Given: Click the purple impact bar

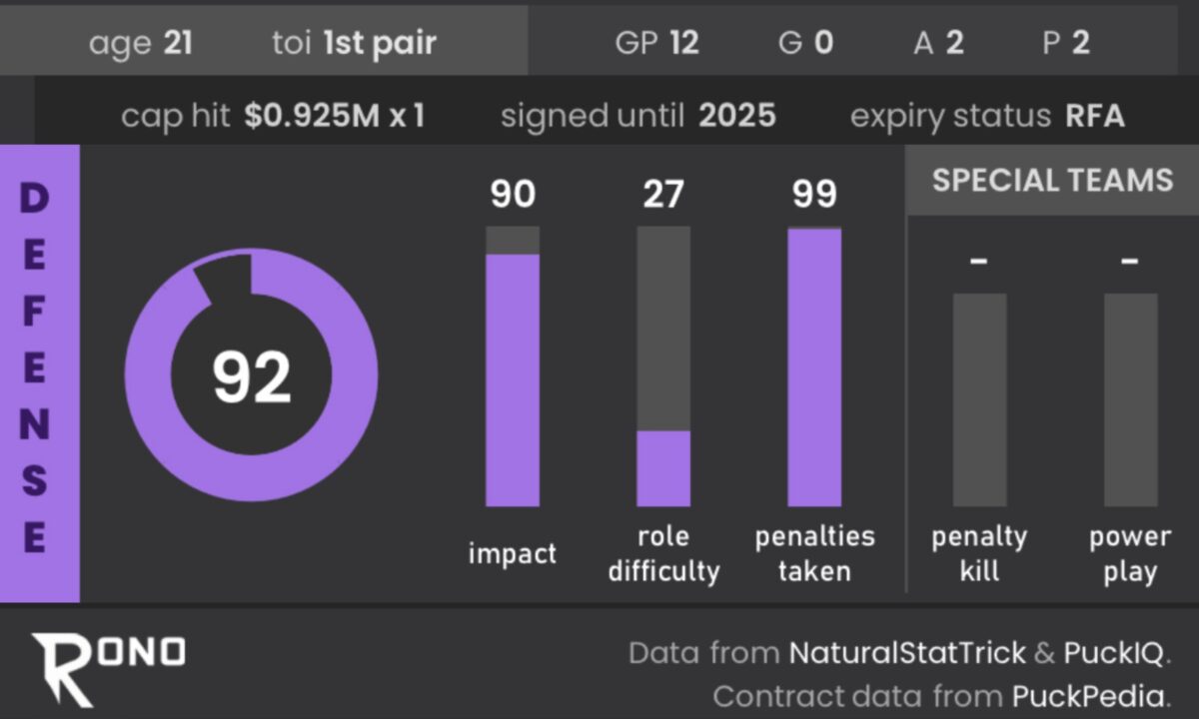Looking at the screenshot, I should (x=513, y=379).
